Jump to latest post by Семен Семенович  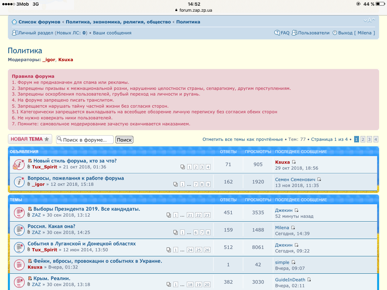[319, 180]
